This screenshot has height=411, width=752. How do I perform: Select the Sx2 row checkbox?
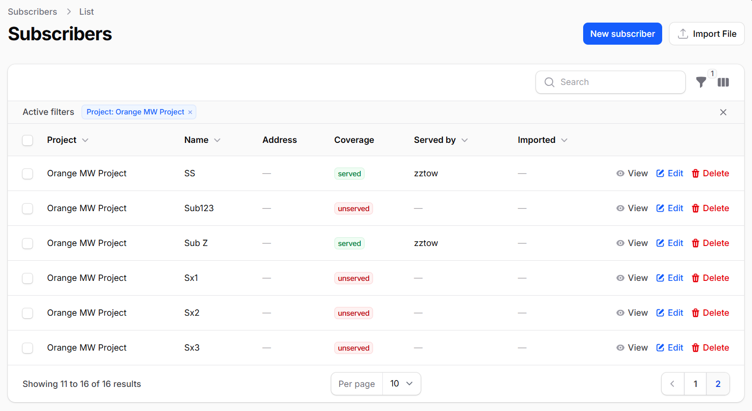pyautogui.click(x=27, y=313)
